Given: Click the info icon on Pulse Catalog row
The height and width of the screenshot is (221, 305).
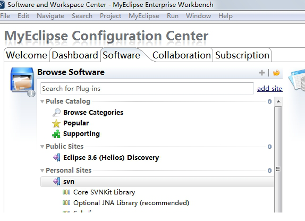Looking at the screenshot, I should pos(269,101).
